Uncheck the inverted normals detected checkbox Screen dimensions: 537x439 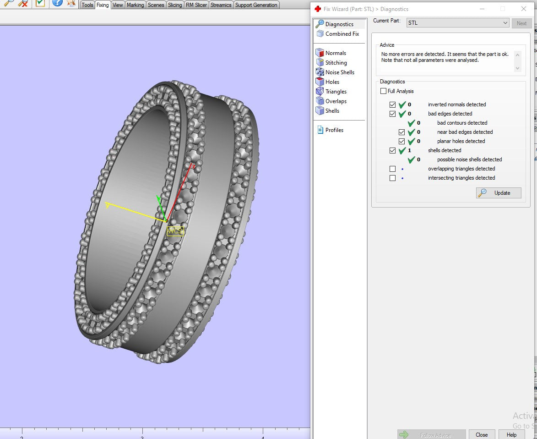coord(392,104)
